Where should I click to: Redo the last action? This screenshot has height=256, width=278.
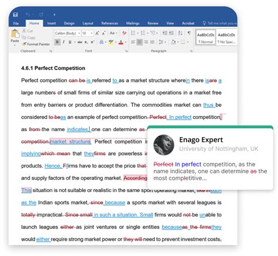tap(41, 15)
